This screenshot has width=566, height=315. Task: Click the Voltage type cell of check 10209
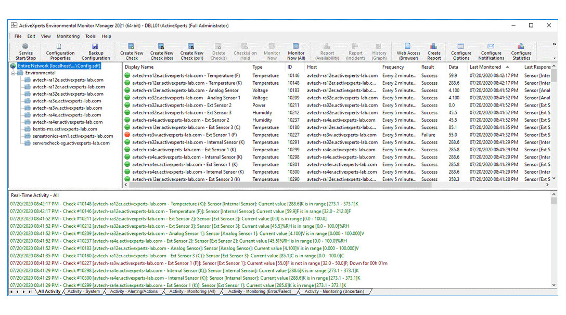tap(260, 98)
